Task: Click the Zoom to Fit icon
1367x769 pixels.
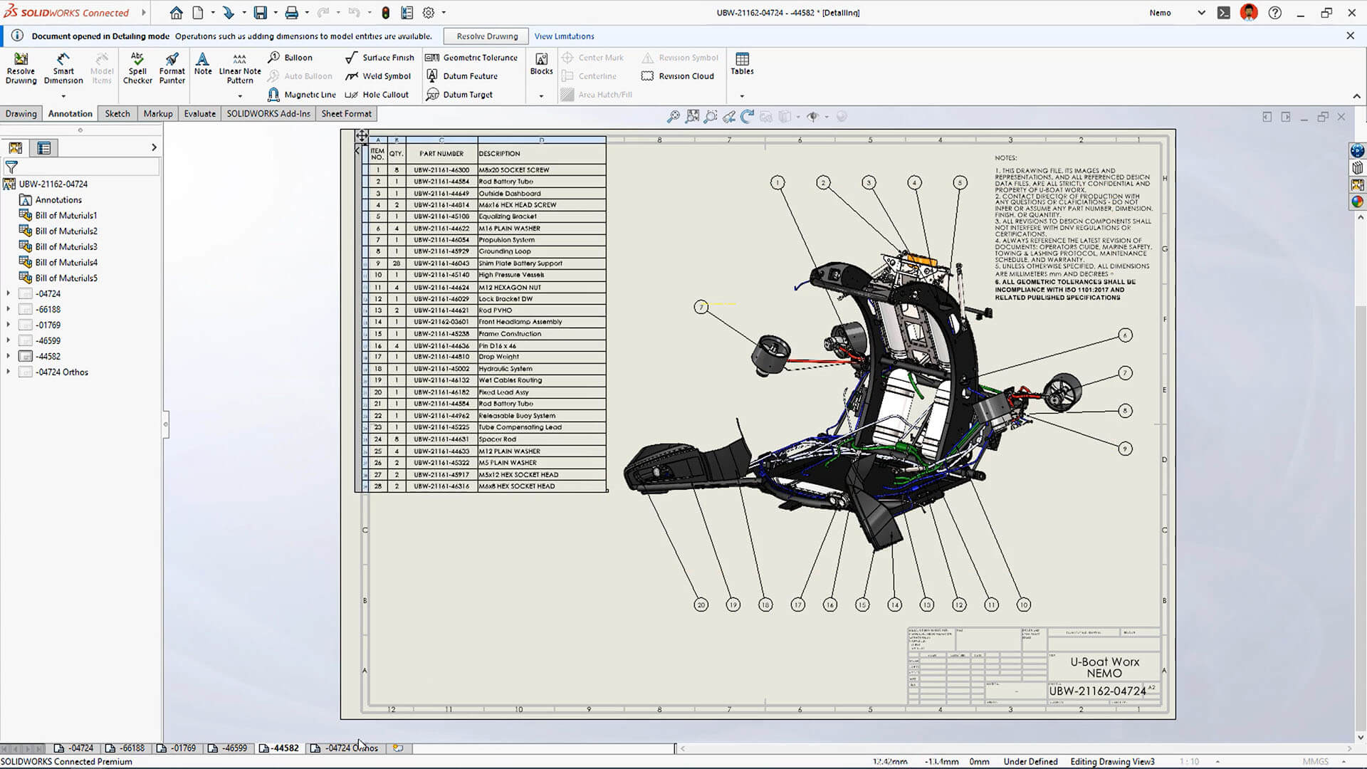Action: coord(692,117)
